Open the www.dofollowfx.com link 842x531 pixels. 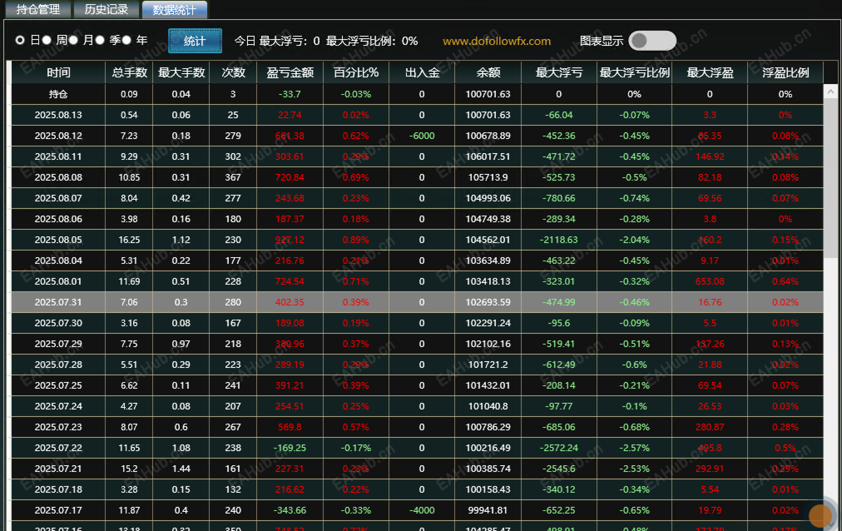click(496, 41)
